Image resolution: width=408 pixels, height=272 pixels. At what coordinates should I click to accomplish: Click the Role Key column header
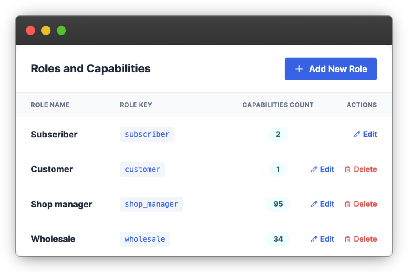click(x=136, y=105)
